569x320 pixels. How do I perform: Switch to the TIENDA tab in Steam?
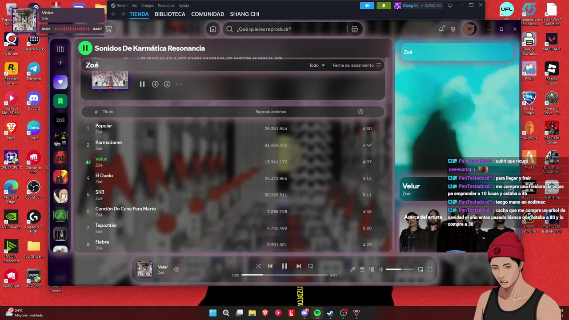[139, 14]
